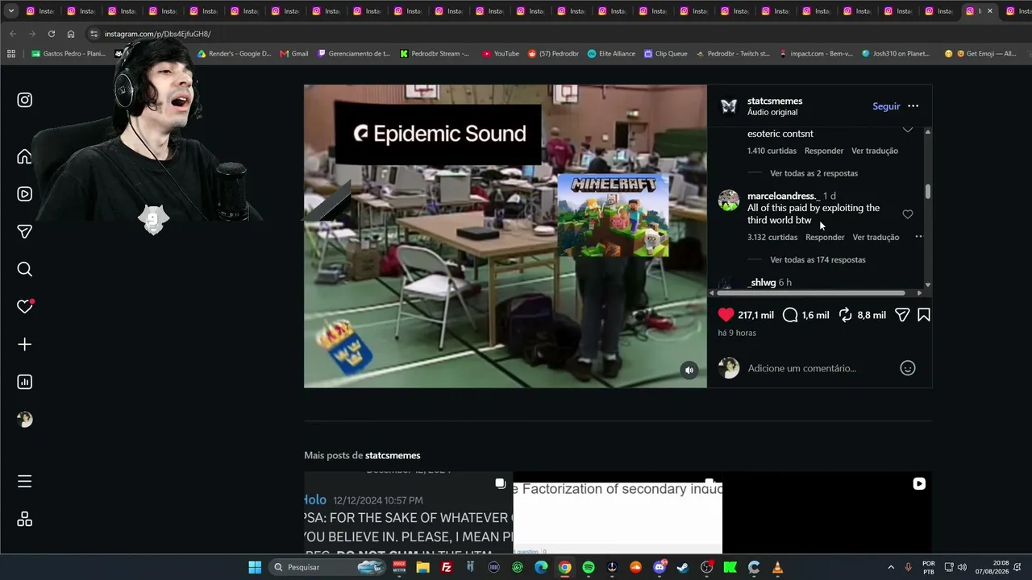Open VLC media player from the taskbar
Screen dimensions: 1032x580
click(777, 567)
